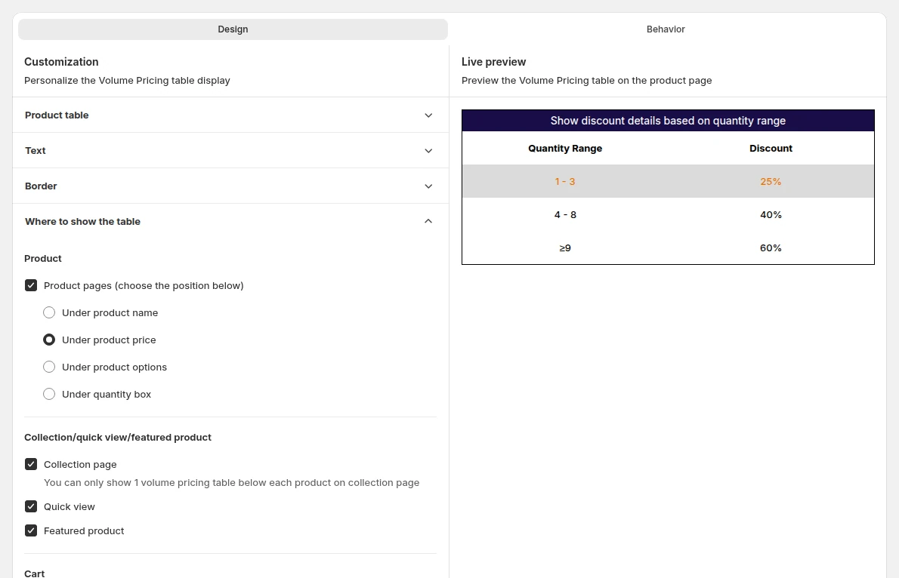Click the 60% discount cell
This screenshot has width=899, height=578.
771,248
